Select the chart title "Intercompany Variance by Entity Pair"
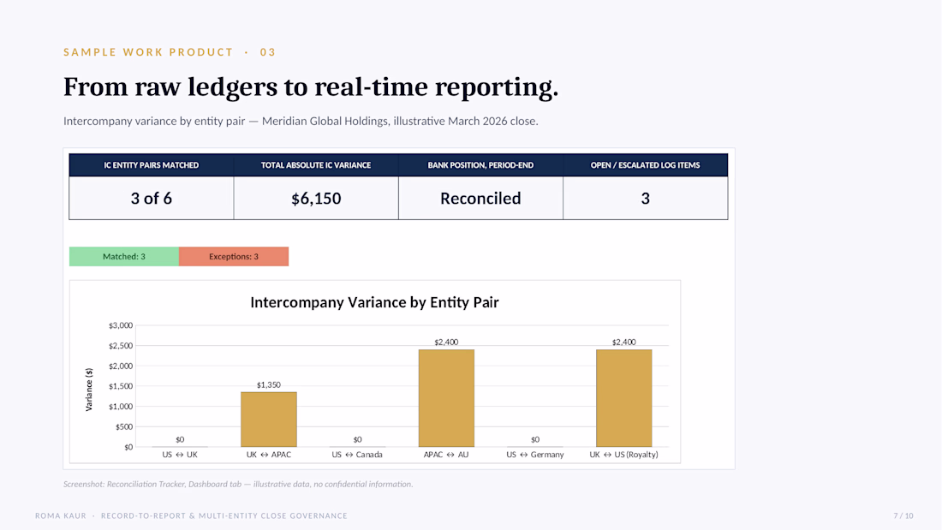Image resolution: width=942 pixels, height=530 pixels. pos(374,302)
